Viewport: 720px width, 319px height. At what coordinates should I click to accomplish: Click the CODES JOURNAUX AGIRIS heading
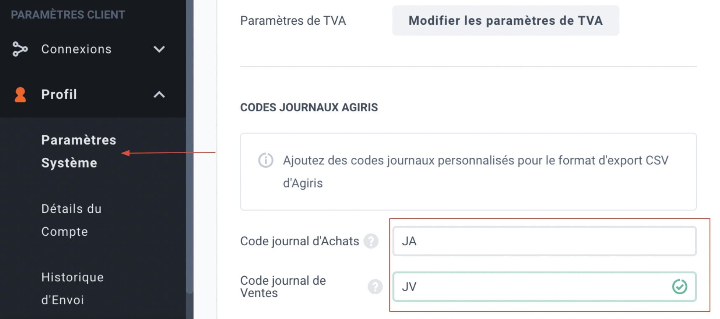(x=309, y=108)
